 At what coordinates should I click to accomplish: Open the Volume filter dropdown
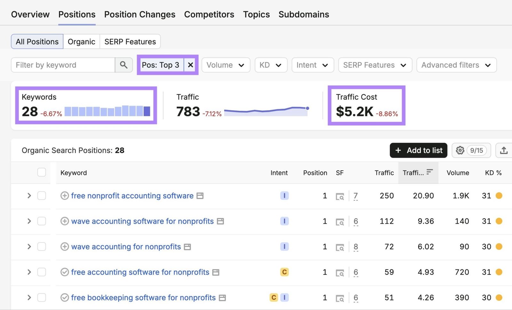[x=226, y=65]
